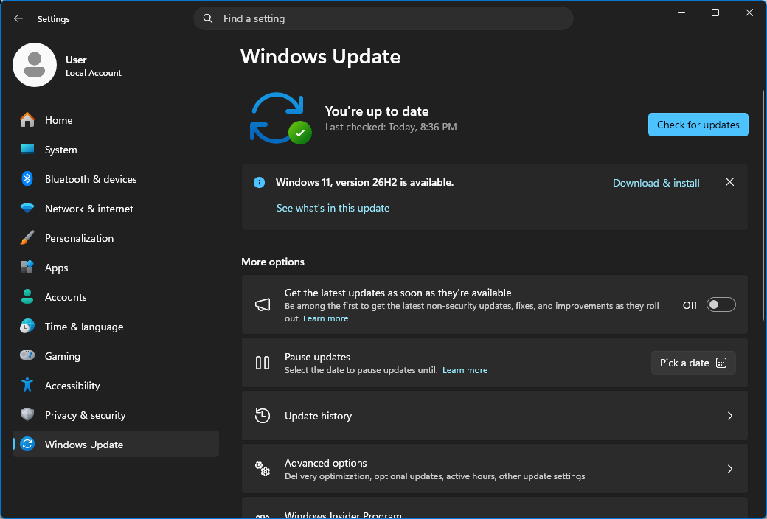The width and height of the screenshot is (767, 519).
Task: Open See what's in this update
Action: point(333,208)
